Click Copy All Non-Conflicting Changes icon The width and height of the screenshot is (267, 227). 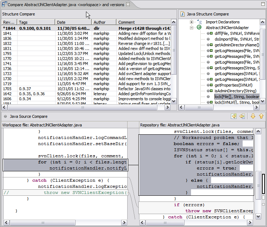(x=234, y=116)
